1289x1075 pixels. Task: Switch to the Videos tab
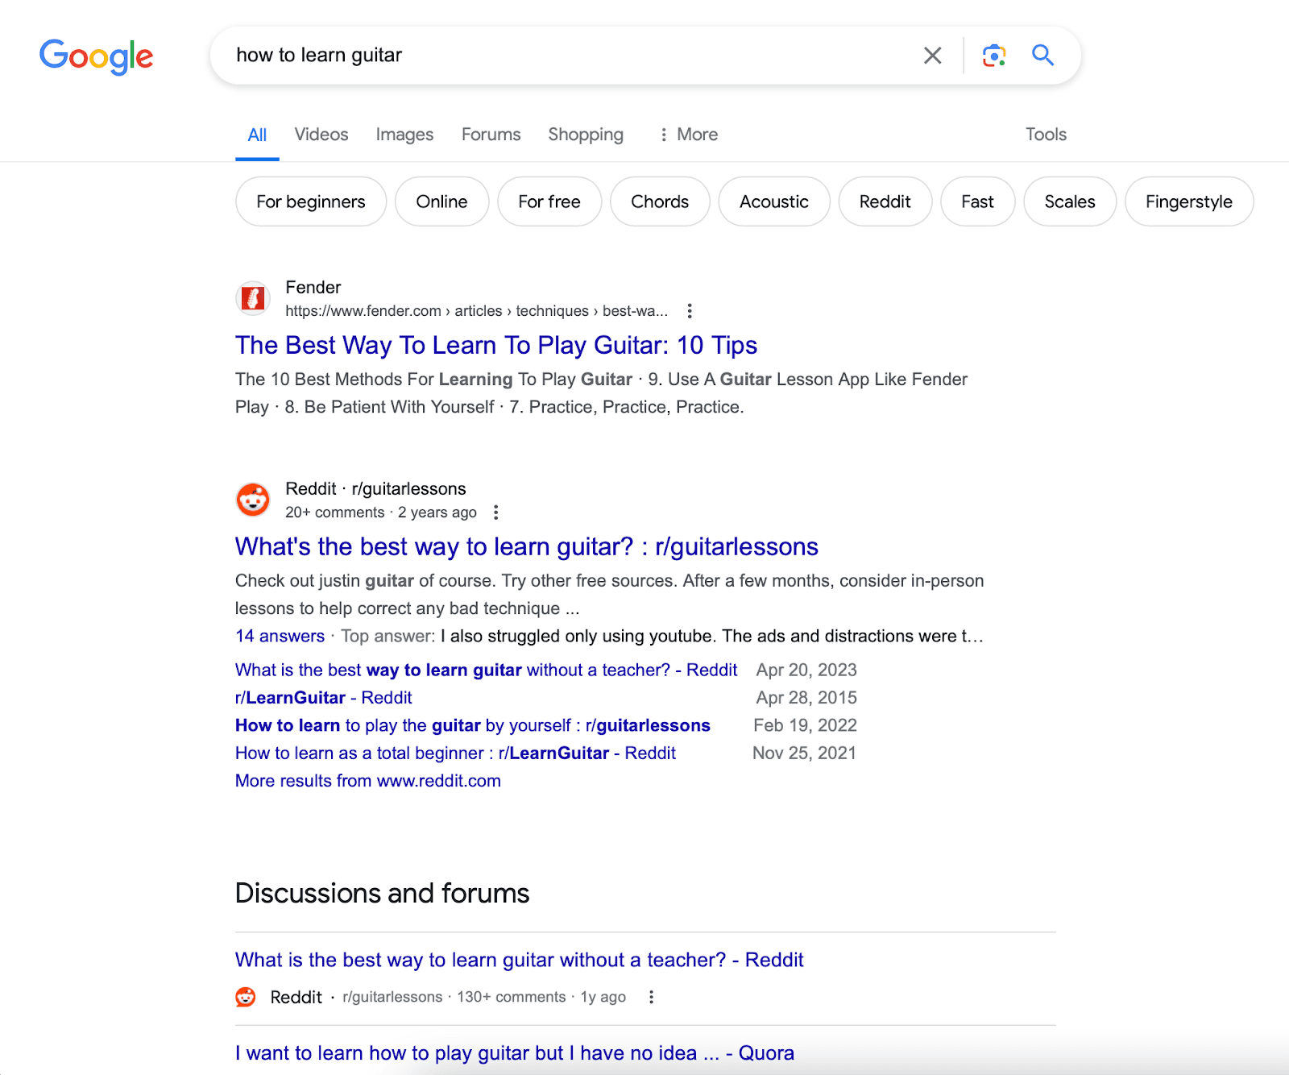(321, 135)
